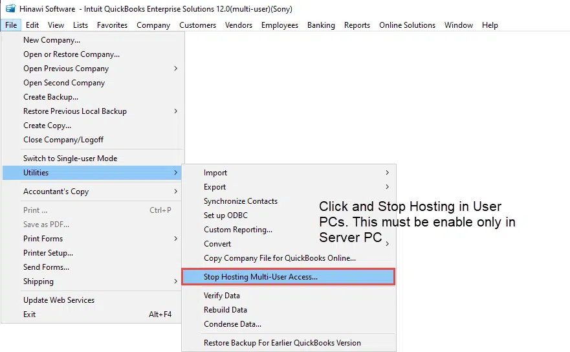Open the Customers menu
Screen dimensions: 570x352
(197, 25)
